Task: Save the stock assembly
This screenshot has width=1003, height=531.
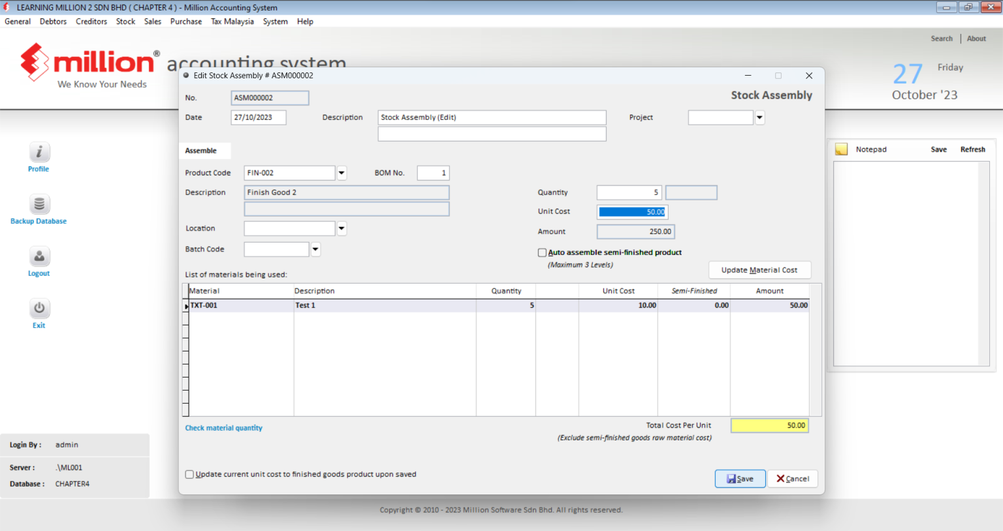Action: pos(740,479)
